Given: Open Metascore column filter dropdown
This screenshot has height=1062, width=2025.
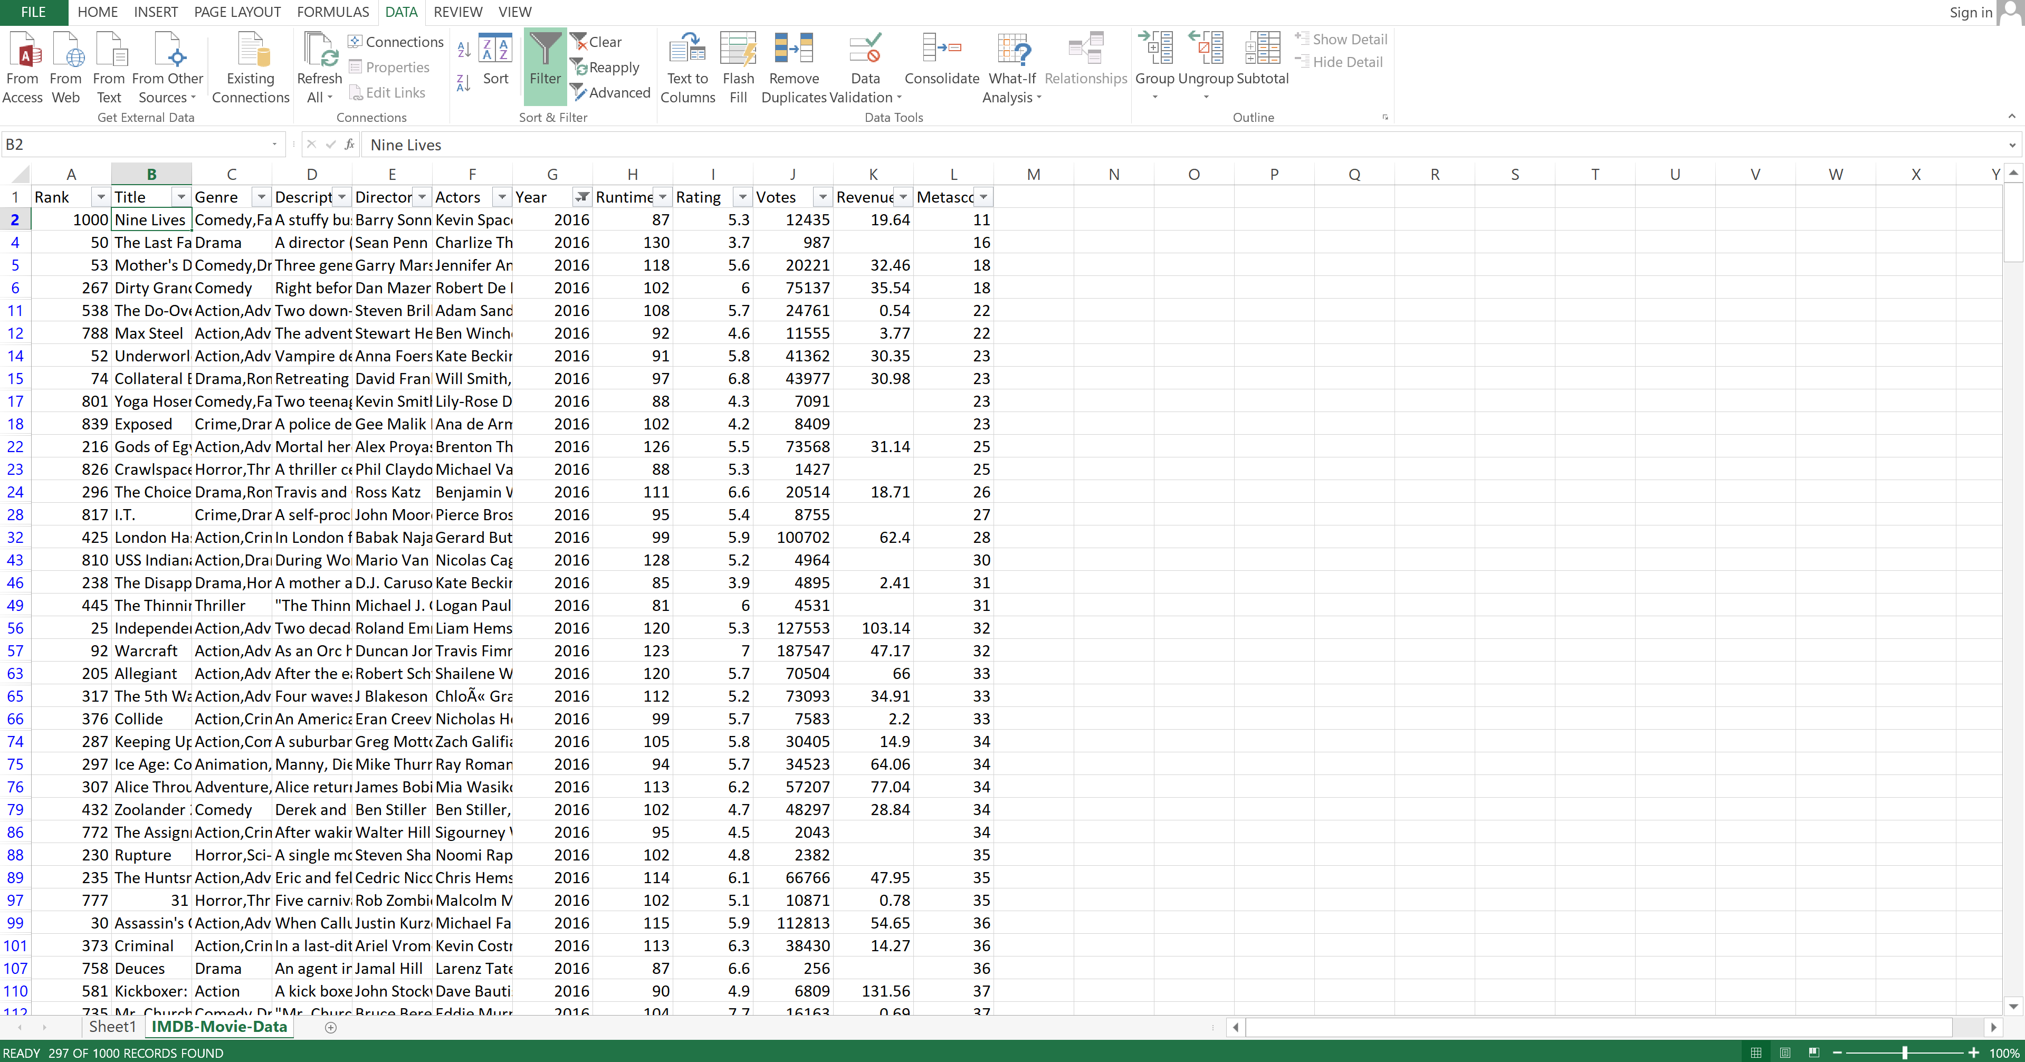Looking at the screenshot, I should click(982, 197).
